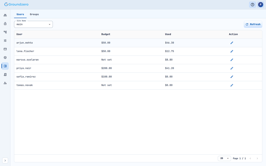
Task: Click the Page 1 / 1 indicator
Action: [239, 158]
